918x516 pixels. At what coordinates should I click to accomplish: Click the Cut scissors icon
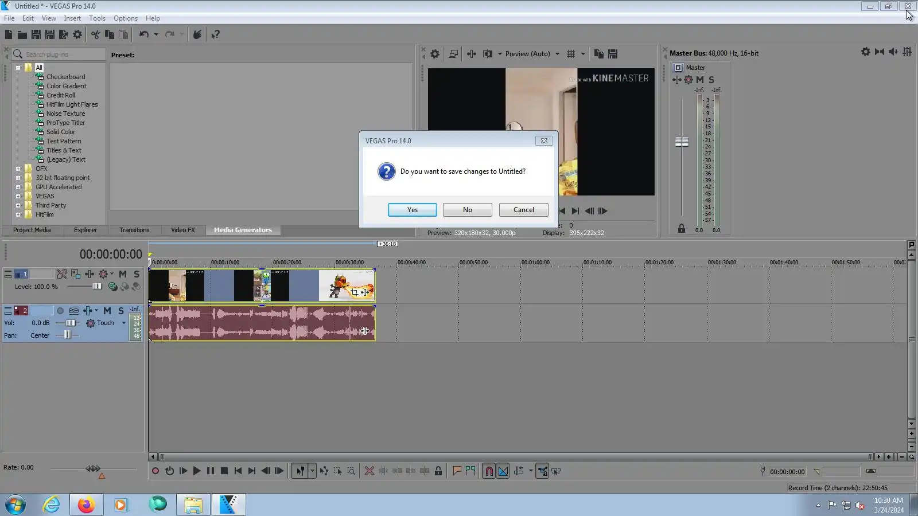(95, 34)
